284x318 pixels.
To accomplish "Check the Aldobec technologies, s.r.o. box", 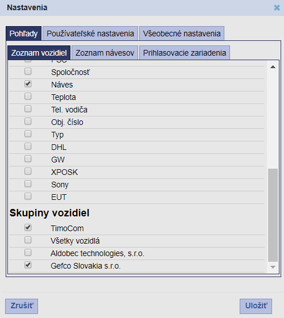I will 28,252.
